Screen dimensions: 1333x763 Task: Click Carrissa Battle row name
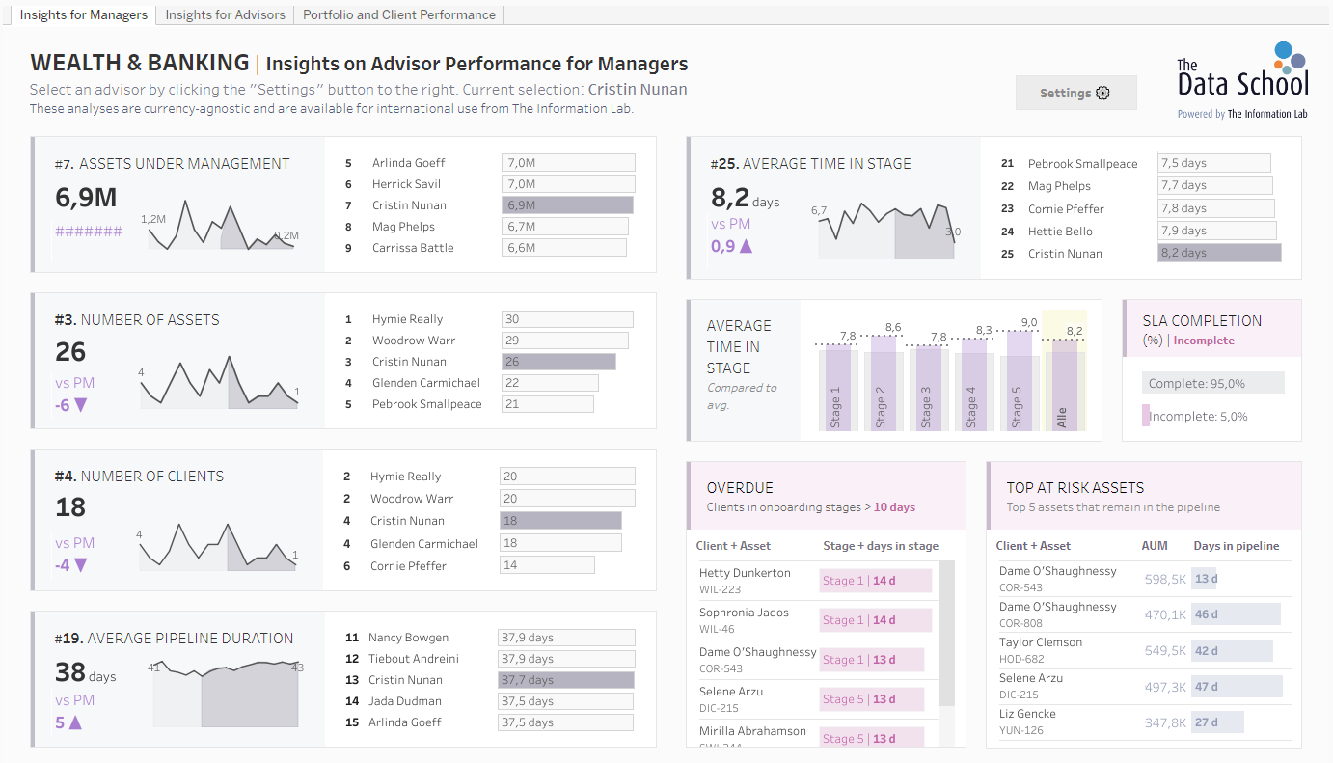(413, 248)
